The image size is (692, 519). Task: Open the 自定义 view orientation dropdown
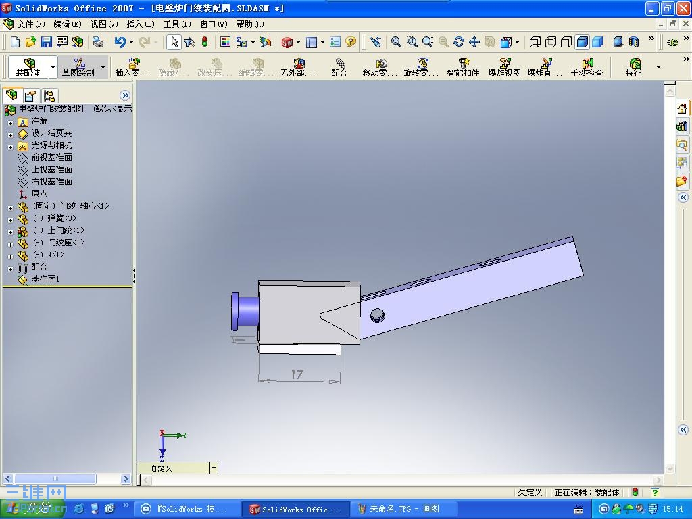point(214,468)
